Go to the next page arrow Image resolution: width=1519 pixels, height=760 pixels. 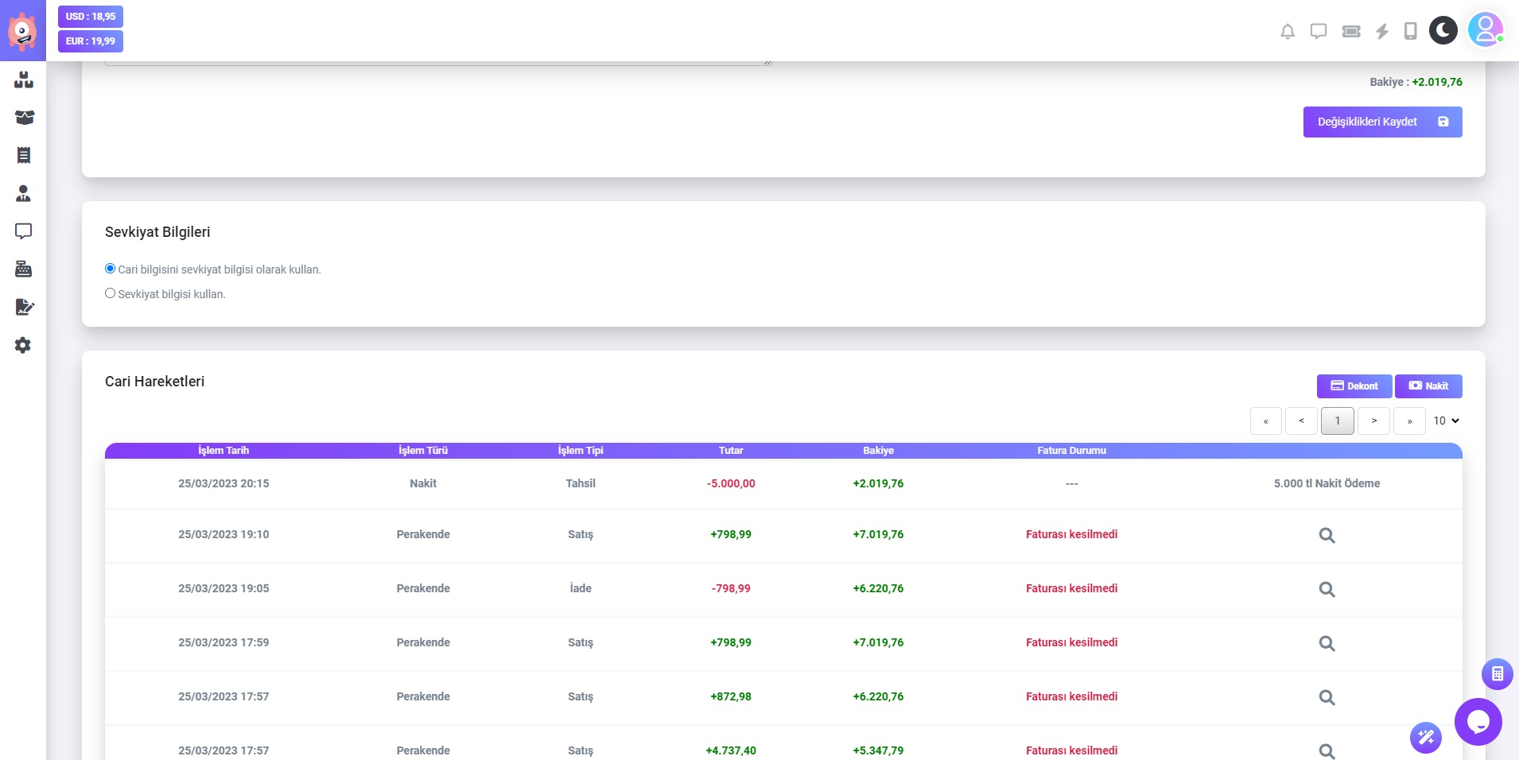[x=1373, y=421]
